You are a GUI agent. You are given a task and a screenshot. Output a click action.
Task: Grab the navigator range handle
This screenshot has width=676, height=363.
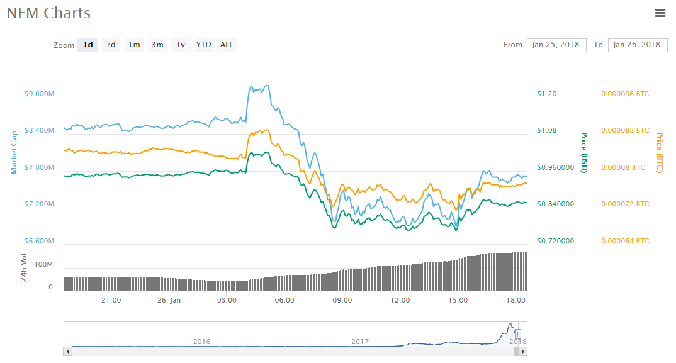point(518,333)
